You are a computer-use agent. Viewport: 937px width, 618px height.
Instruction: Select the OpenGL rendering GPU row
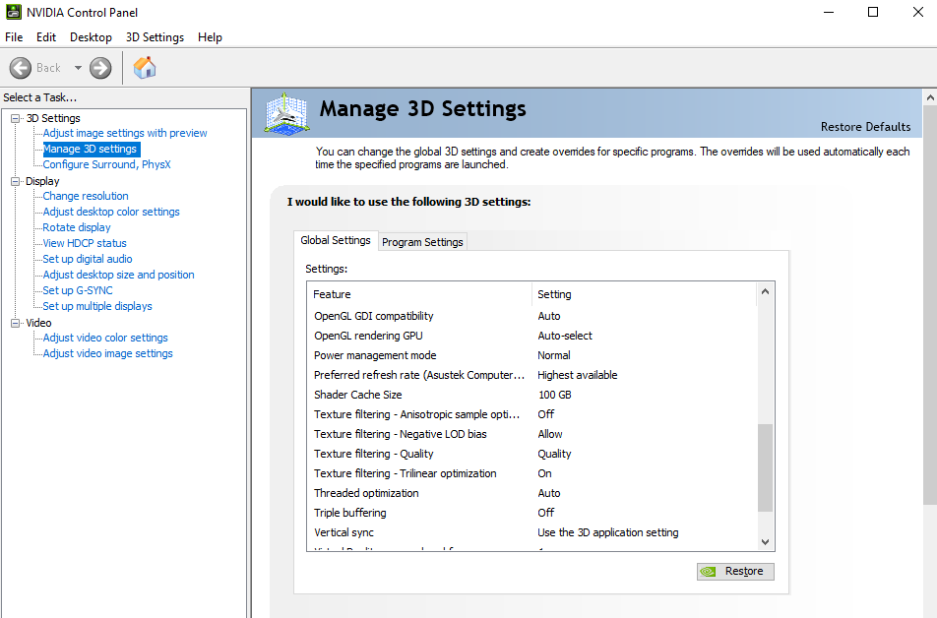(531, 336)
